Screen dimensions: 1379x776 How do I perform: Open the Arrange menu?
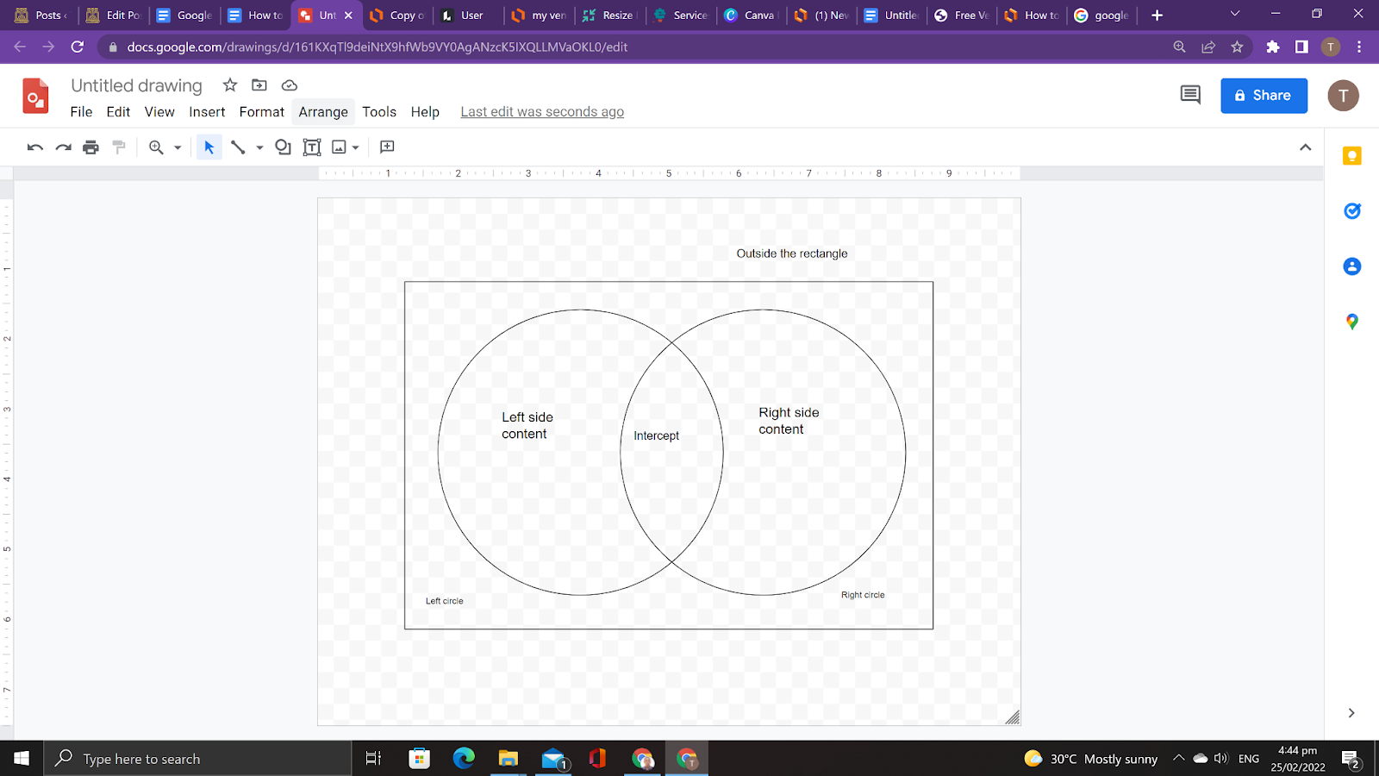click(323, 112)
